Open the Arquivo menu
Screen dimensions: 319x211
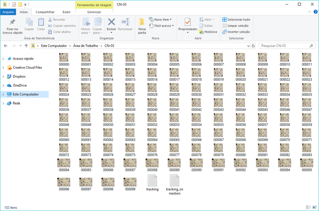[x=8, y=12]
